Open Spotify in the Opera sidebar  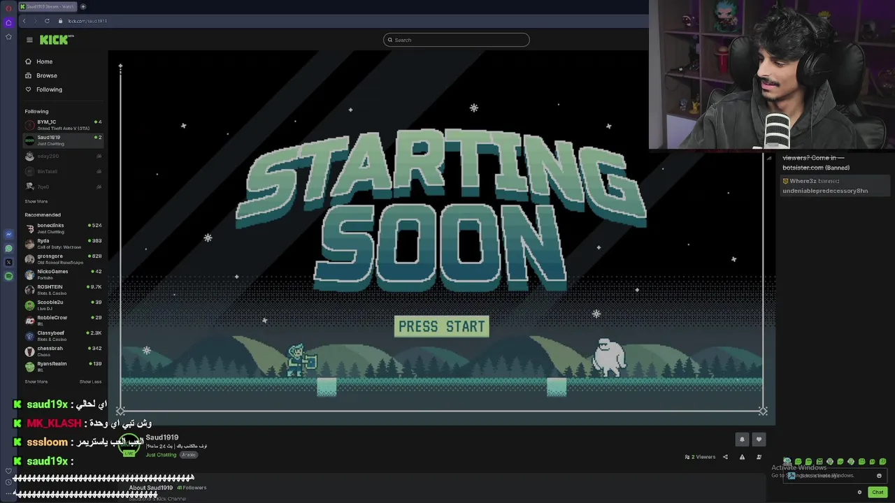(8, 277)
